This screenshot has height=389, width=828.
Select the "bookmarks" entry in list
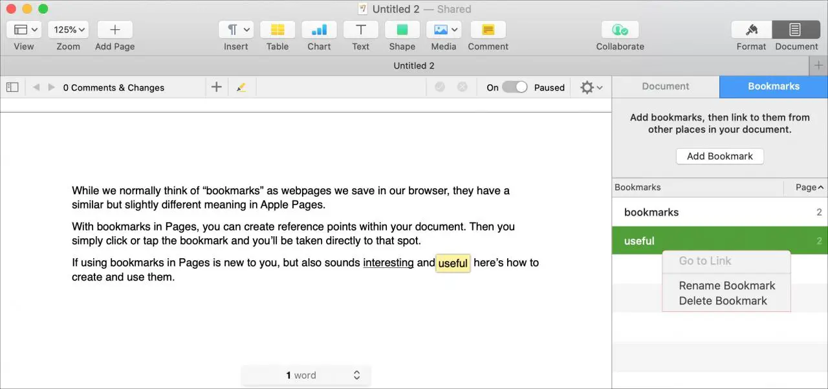click(x=651, y=212)
